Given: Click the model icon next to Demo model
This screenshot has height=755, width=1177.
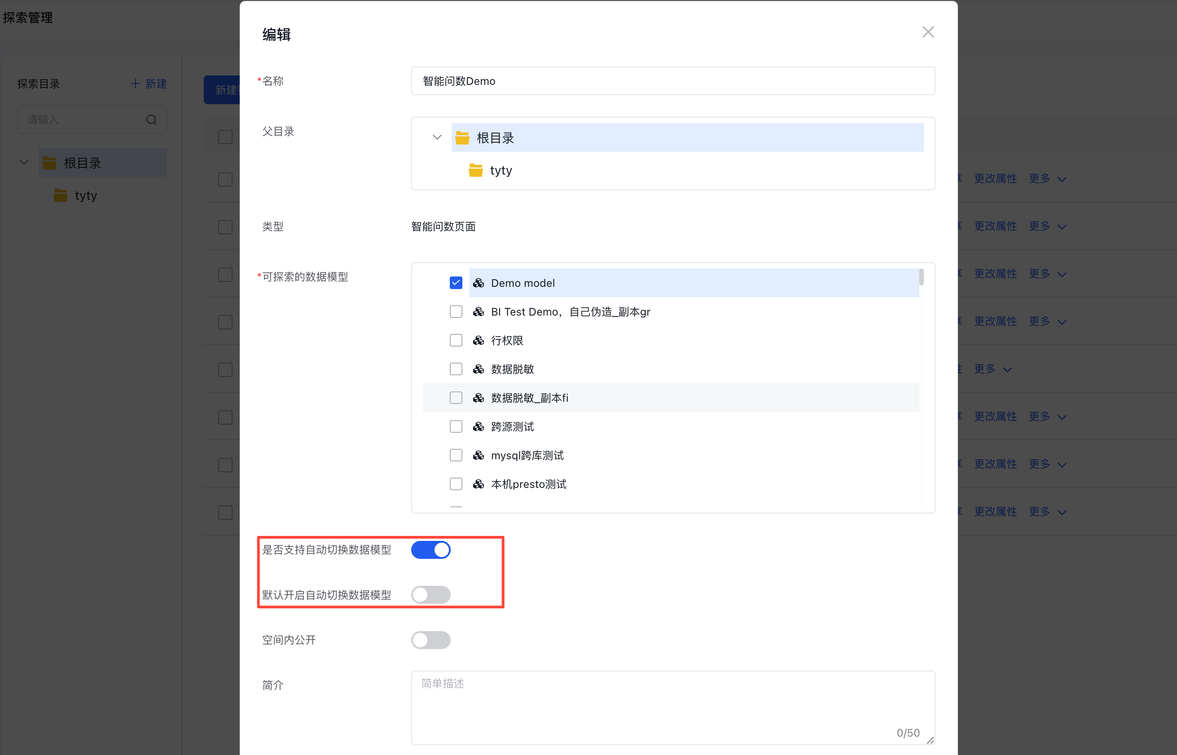Looking at the screenshot, I should (x=479, y=283).
